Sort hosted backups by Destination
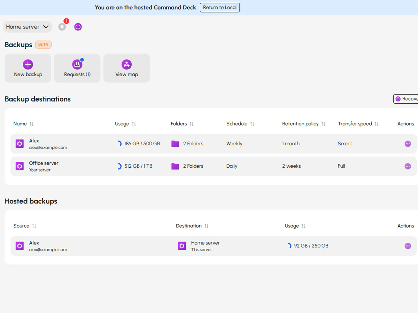 (x=206, y=226)
